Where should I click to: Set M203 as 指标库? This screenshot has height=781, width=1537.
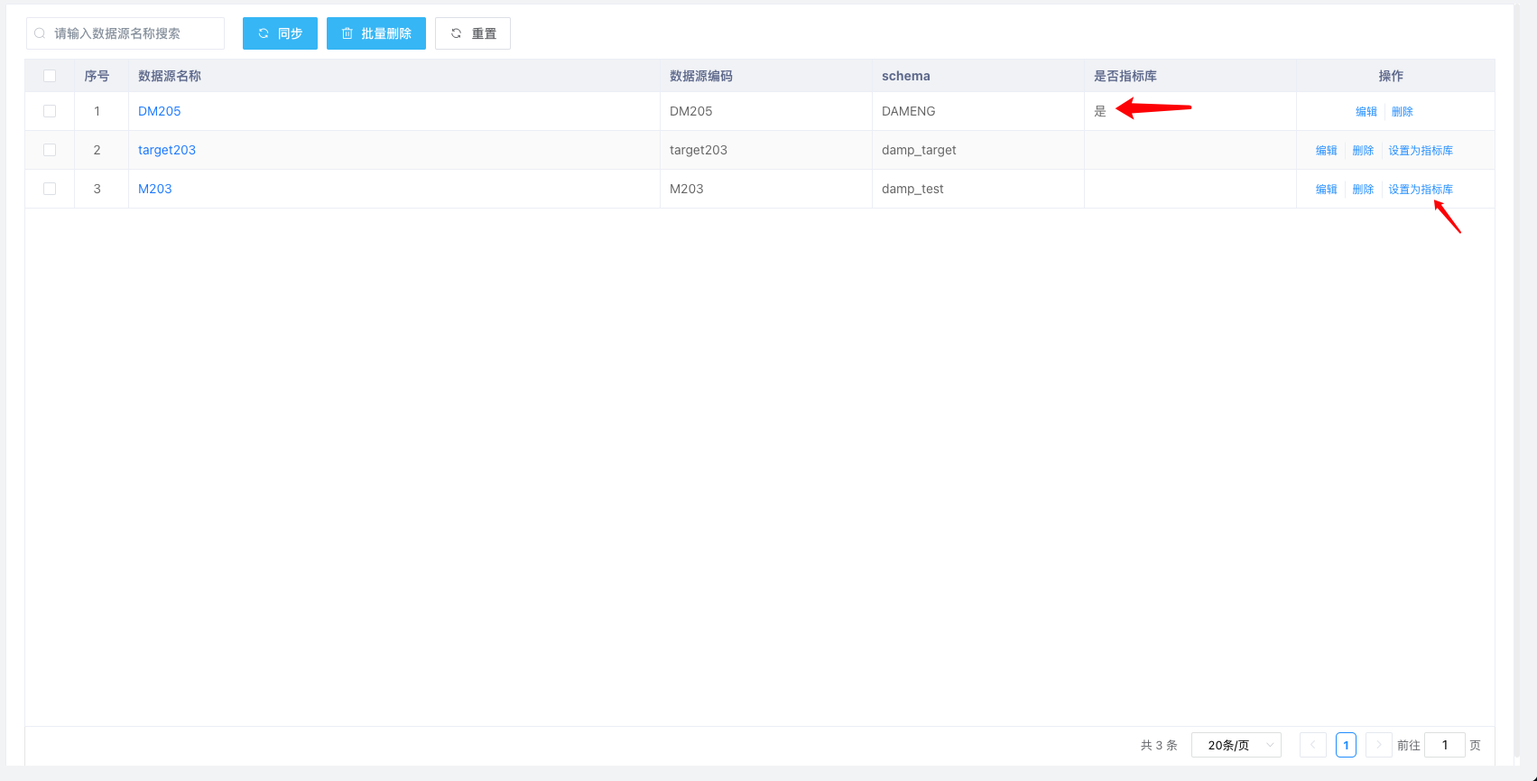(1420, 190)
